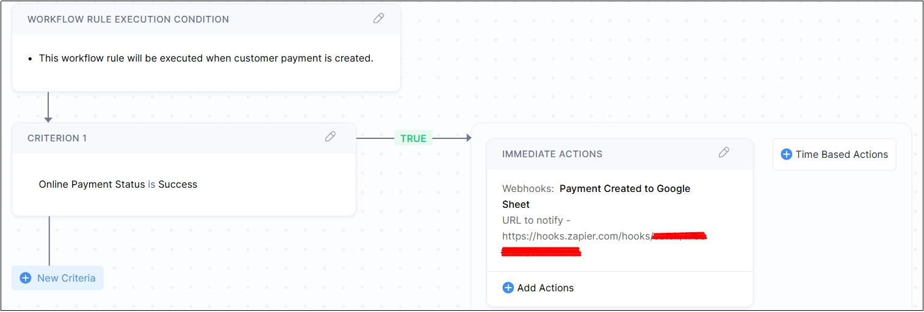
Task: Click the IMMEDIATE ACTIONS header title
Action: [552, 154]
